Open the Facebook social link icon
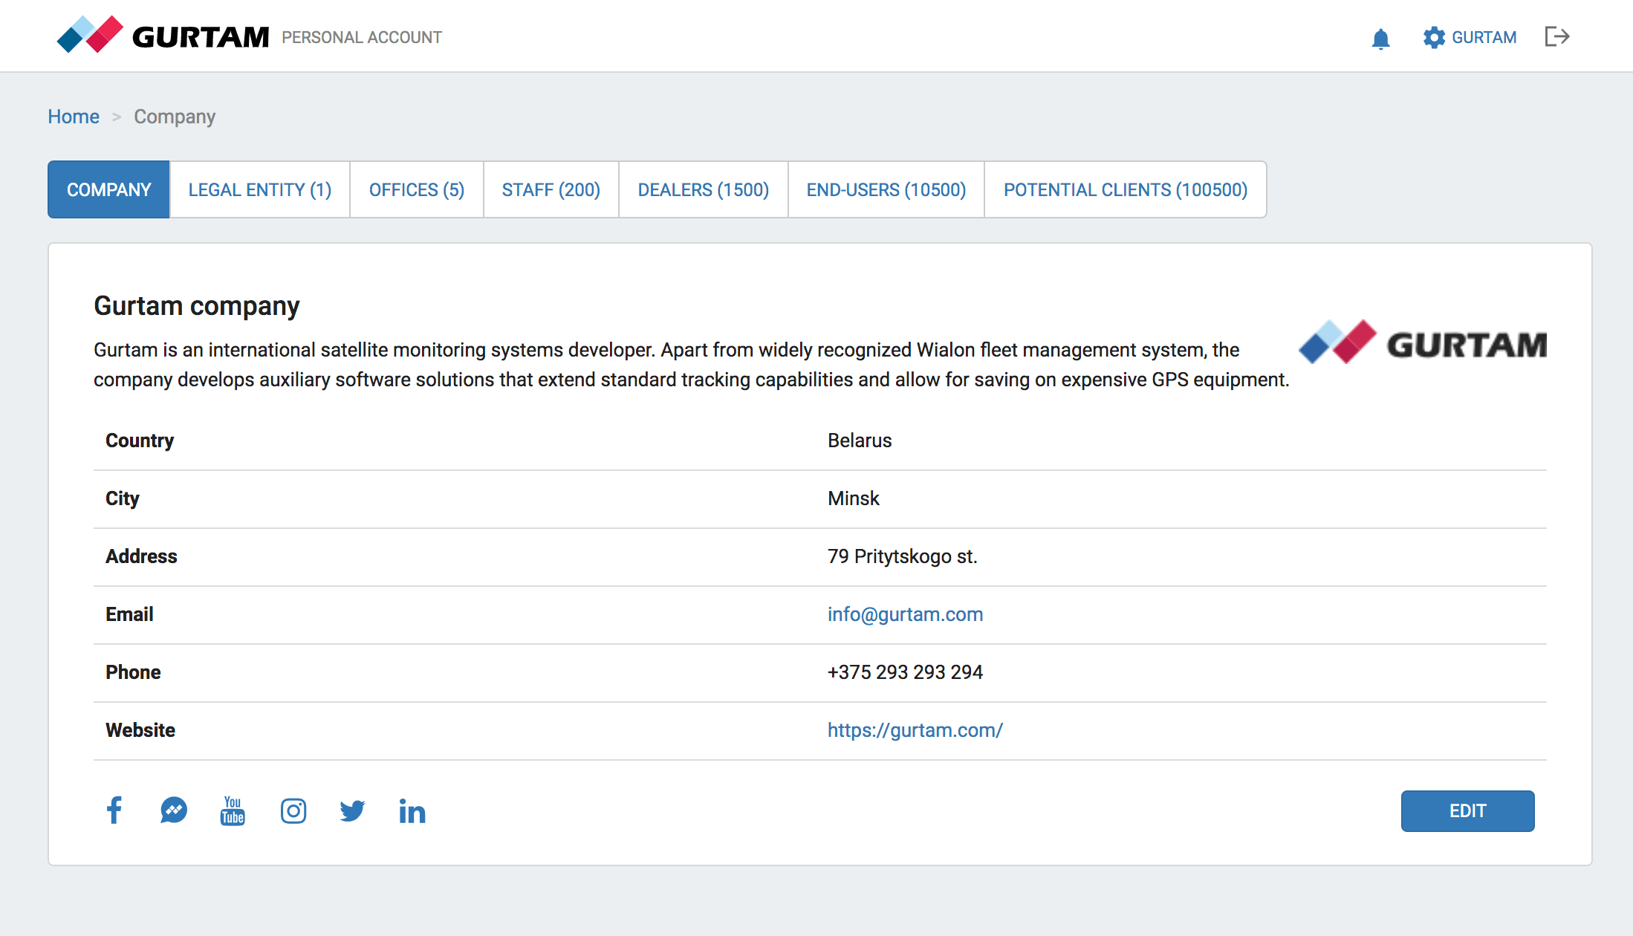Screen dimensions: 1633x936 coord(114,810)
